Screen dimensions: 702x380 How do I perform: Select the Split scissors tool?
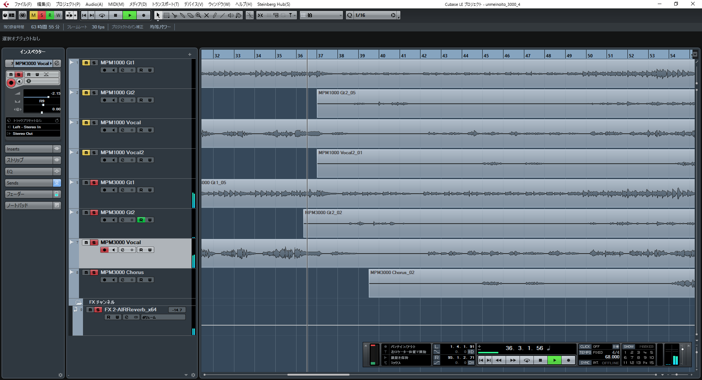174,15
